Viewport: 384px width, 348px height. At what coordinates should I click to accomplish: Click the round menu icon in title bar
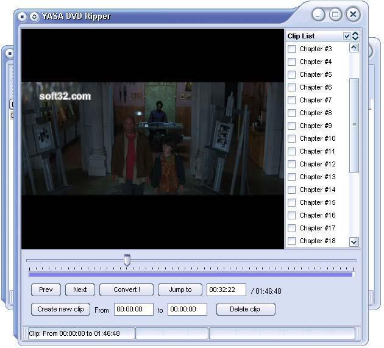pos(22,16)
